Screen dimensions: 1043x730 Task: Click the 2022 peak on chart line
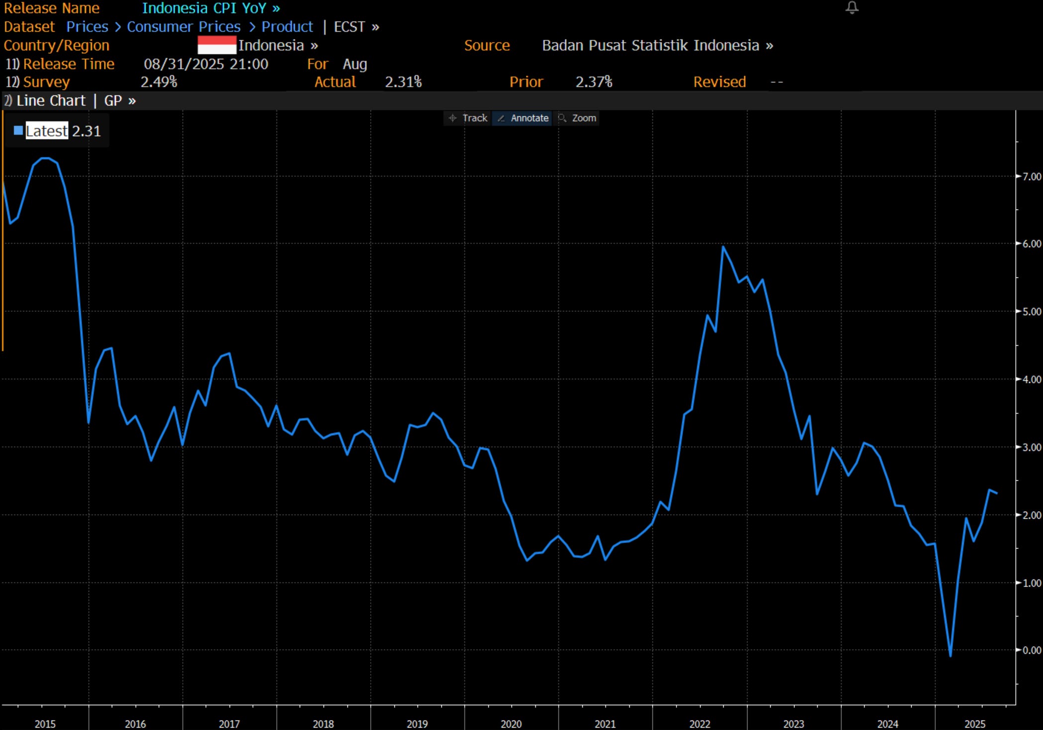[723, 247]
